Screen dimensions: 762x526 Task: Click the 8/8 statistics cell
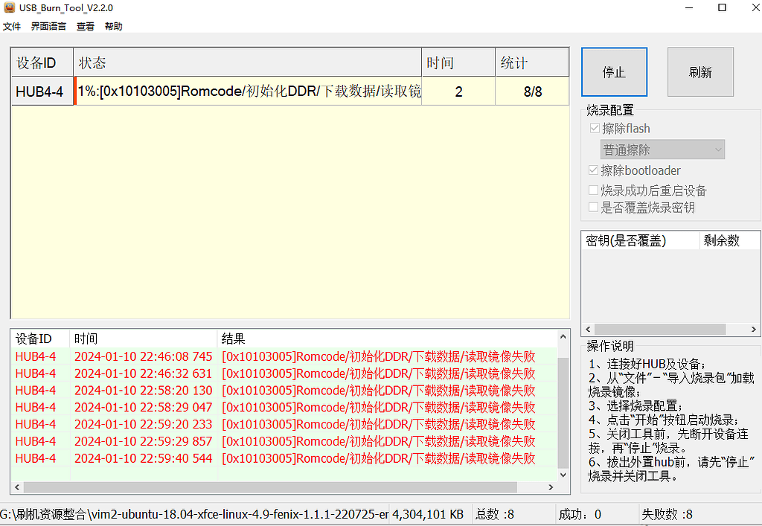532,92
